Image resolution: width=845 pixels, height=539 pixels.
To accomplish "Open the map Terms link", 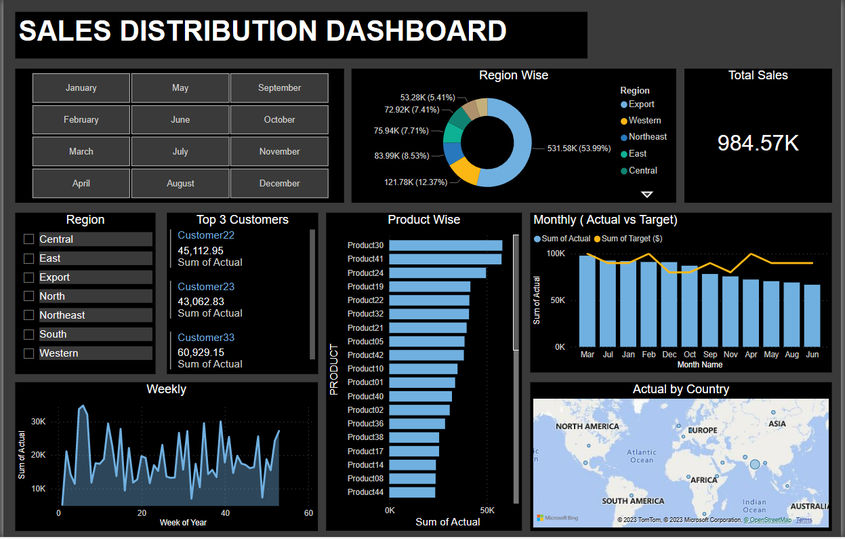I will pyautogui.click(x=804, y=520).
